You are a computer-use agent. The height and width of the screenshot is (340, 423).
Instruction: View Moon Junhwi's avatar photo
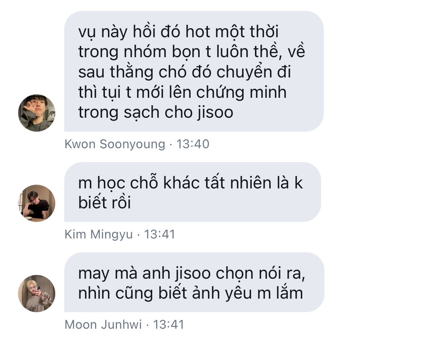[37, 294]
